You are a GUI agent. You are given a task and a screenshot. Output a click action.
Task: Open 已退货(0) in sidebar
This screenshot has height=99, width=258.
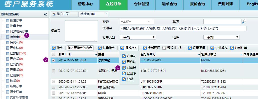point(16,70)
